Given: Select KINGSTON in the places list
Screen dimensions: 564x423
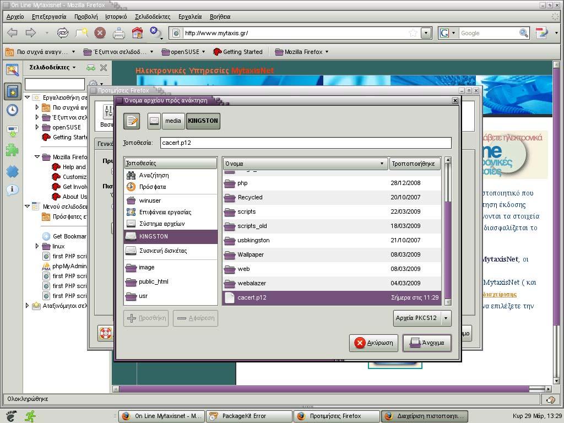Looking at the screenshot, I should (171, 236).
